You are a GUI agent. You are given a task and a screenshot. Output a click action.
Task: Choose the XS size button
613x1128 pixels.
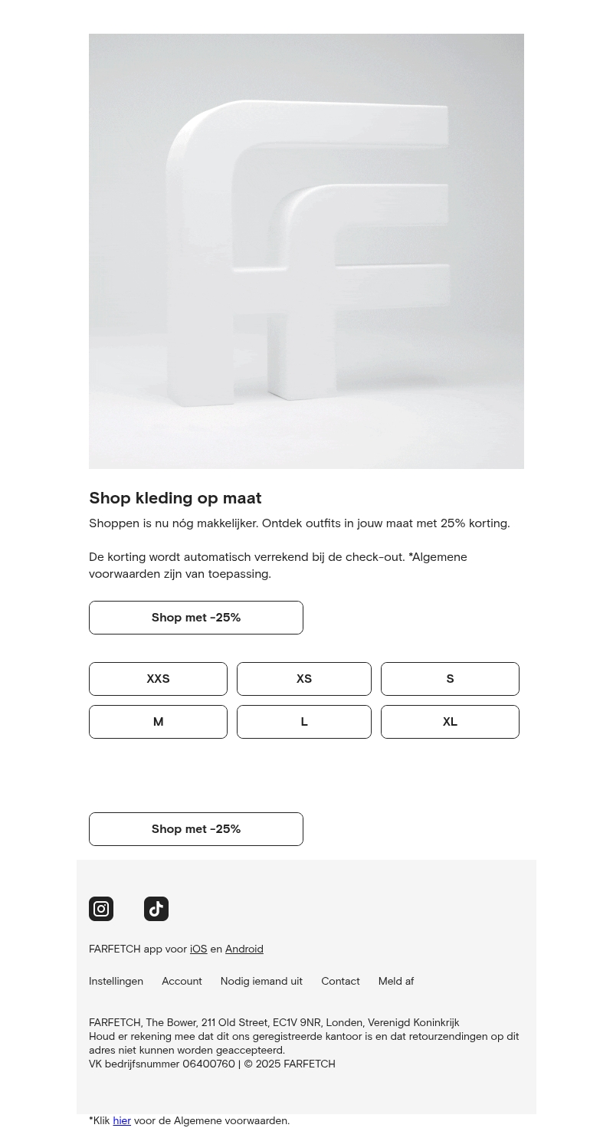click(x=304, y=679)
